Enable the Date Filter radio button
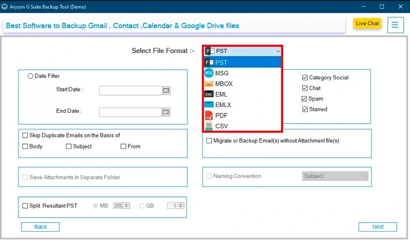This screenshot has width=410, height=241. click(30, 76)
